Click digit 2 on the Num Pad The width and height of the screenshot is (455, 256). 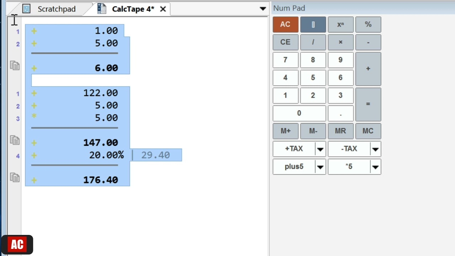point(313,96)
